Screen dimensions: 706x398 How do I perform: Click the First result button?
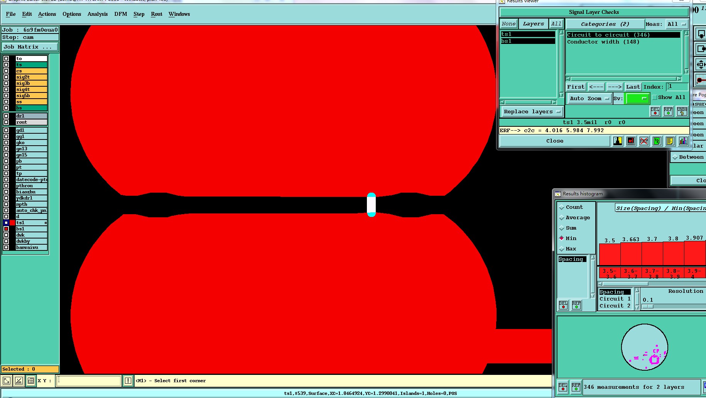pyautogui.click(x=576, y=87)
